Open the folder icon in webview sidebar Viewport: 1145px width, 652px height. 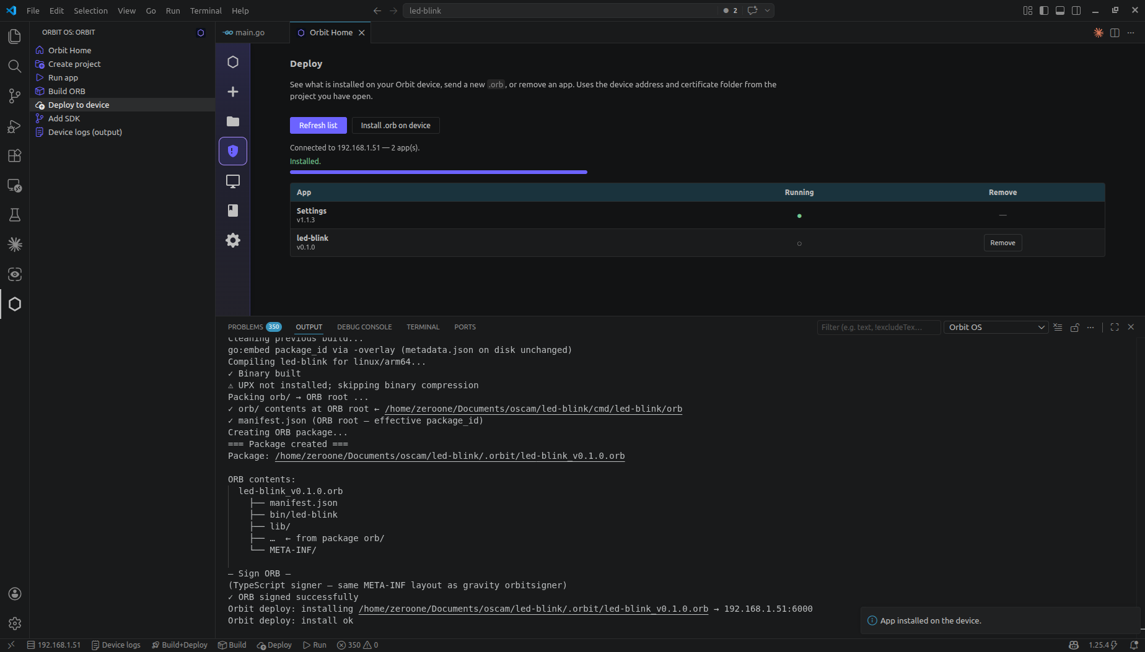pyautogui.click(x=233, y=121)
